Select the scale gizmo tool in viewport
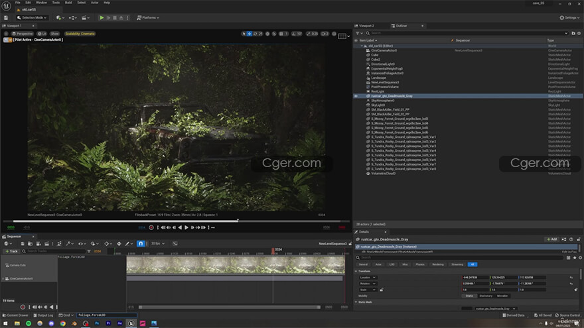Viewport: 584px width, 328px height. pyautogui.click(x=261, y=34)
